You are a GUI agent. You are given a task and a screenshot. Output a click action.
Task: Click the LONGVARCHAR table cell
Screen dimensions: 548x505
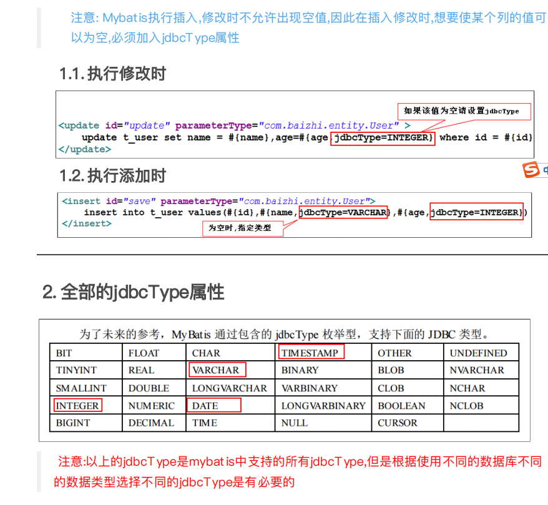click(230, 388)
